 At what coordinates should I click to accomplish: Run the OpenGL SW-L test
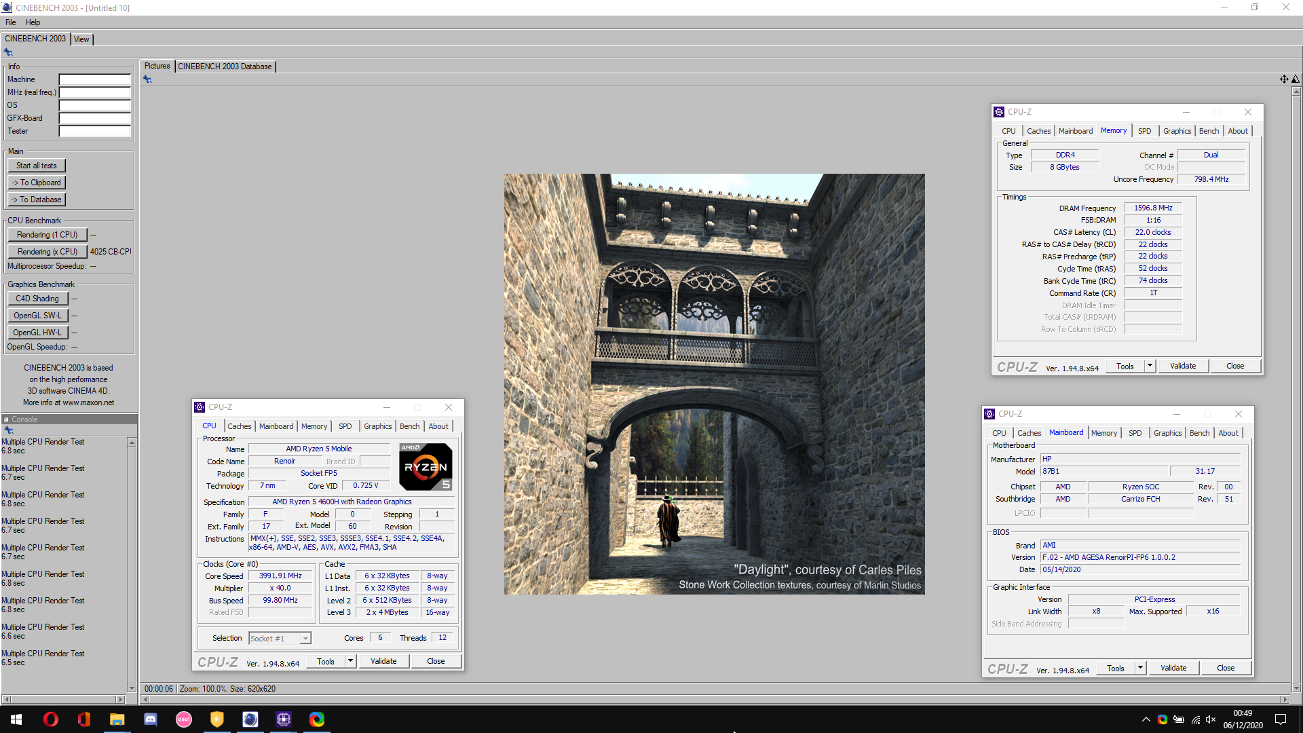37,316
